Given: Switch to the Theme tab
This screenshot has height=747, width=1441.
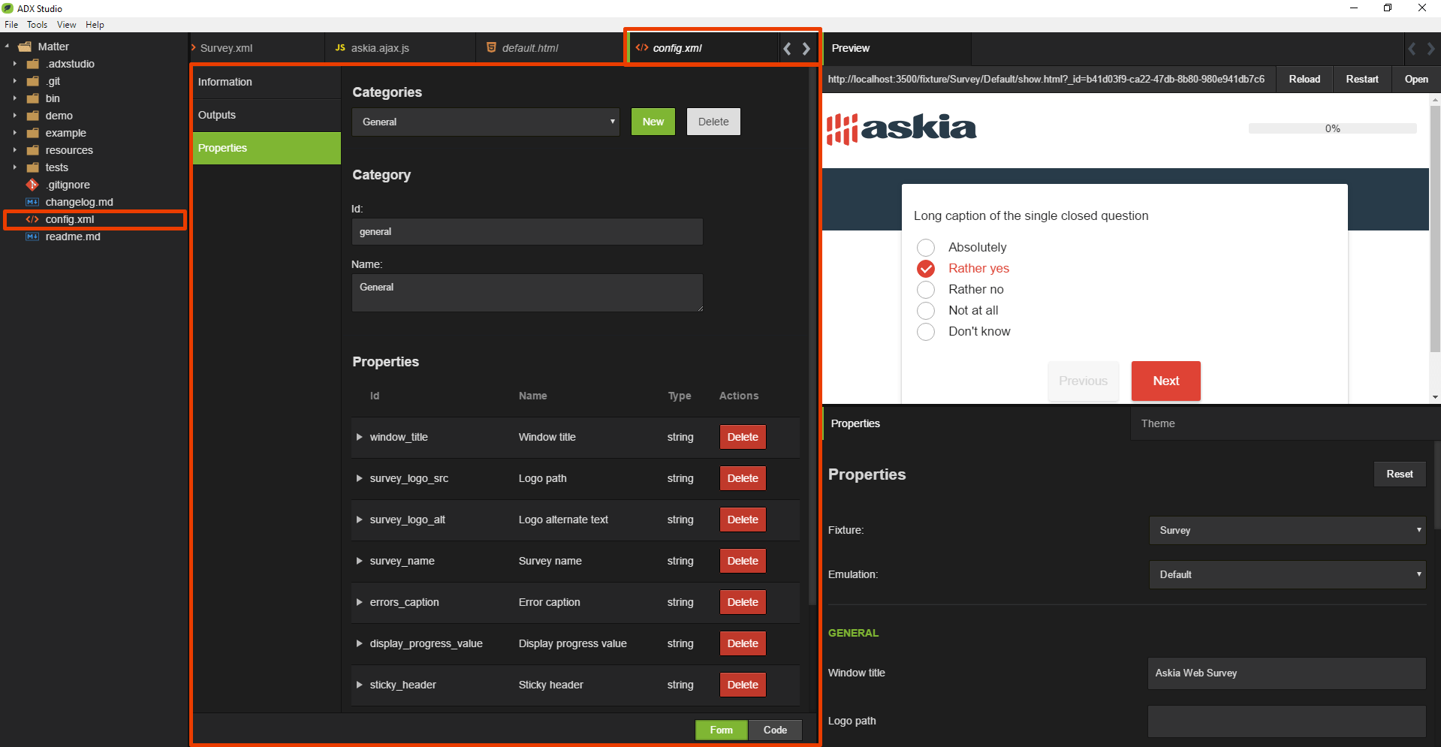Looking at the screenshot, I should click(1157, 423).
